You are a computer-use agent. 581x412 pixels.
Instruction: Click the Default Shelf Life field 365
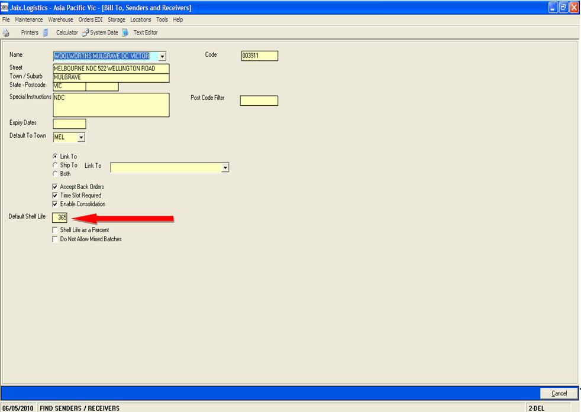60,218
